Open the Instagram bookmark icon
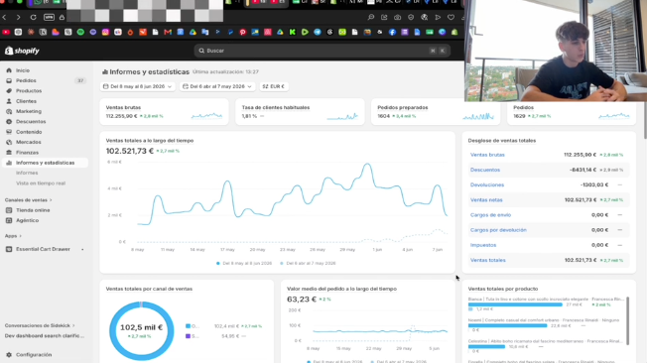The width and height of the screenshot is (647, 363). pyautogui.click(x=105, y=32)
